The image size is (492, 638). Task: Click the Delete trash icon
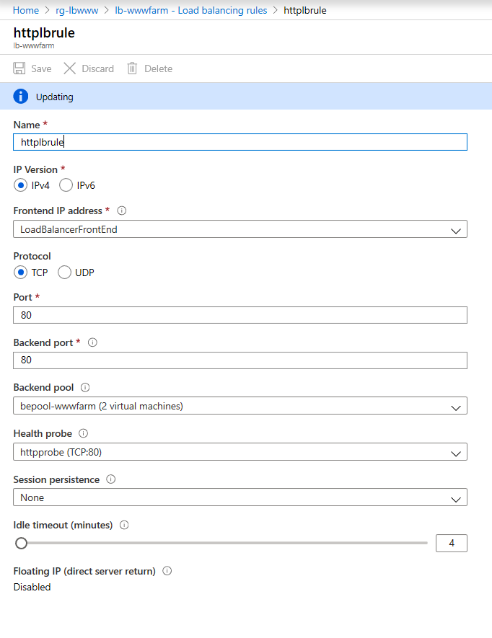tap(132, 68)
